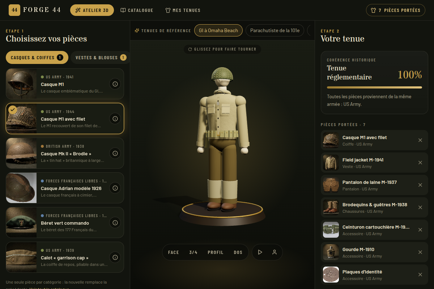Screen dimensions: 434x289
Task: Remove Gourde M-1910 from outfit
Action: tap(420, 252)
